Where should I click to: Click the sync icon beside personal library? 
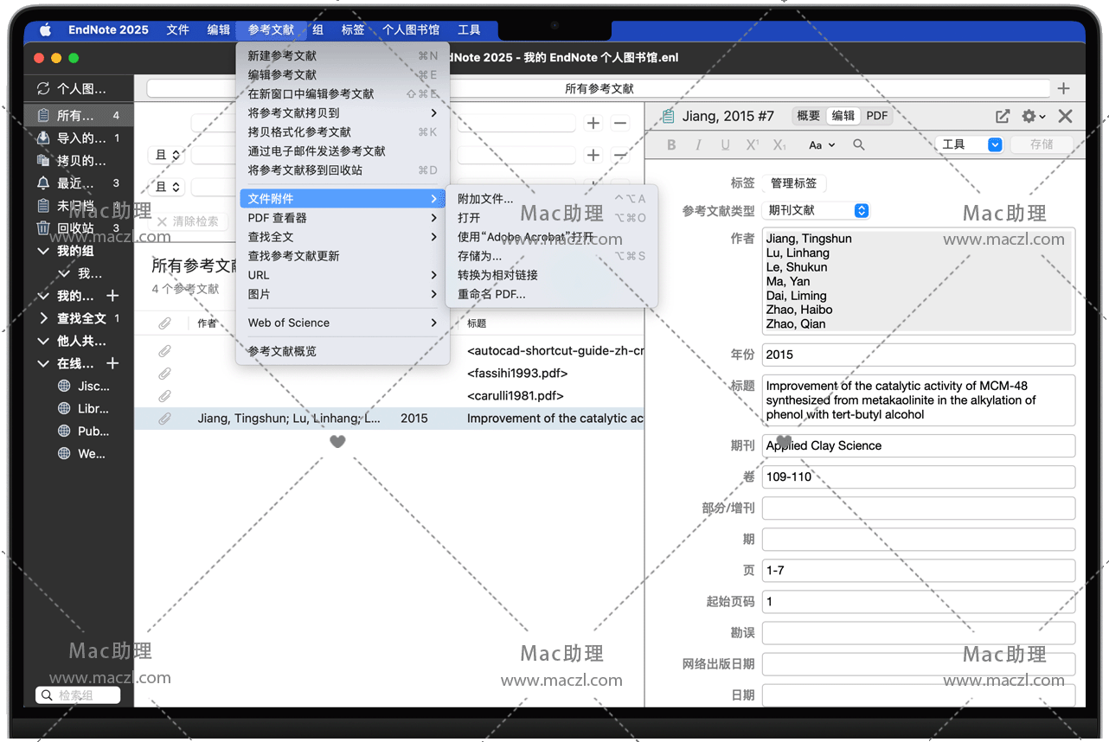click(43, 88)
